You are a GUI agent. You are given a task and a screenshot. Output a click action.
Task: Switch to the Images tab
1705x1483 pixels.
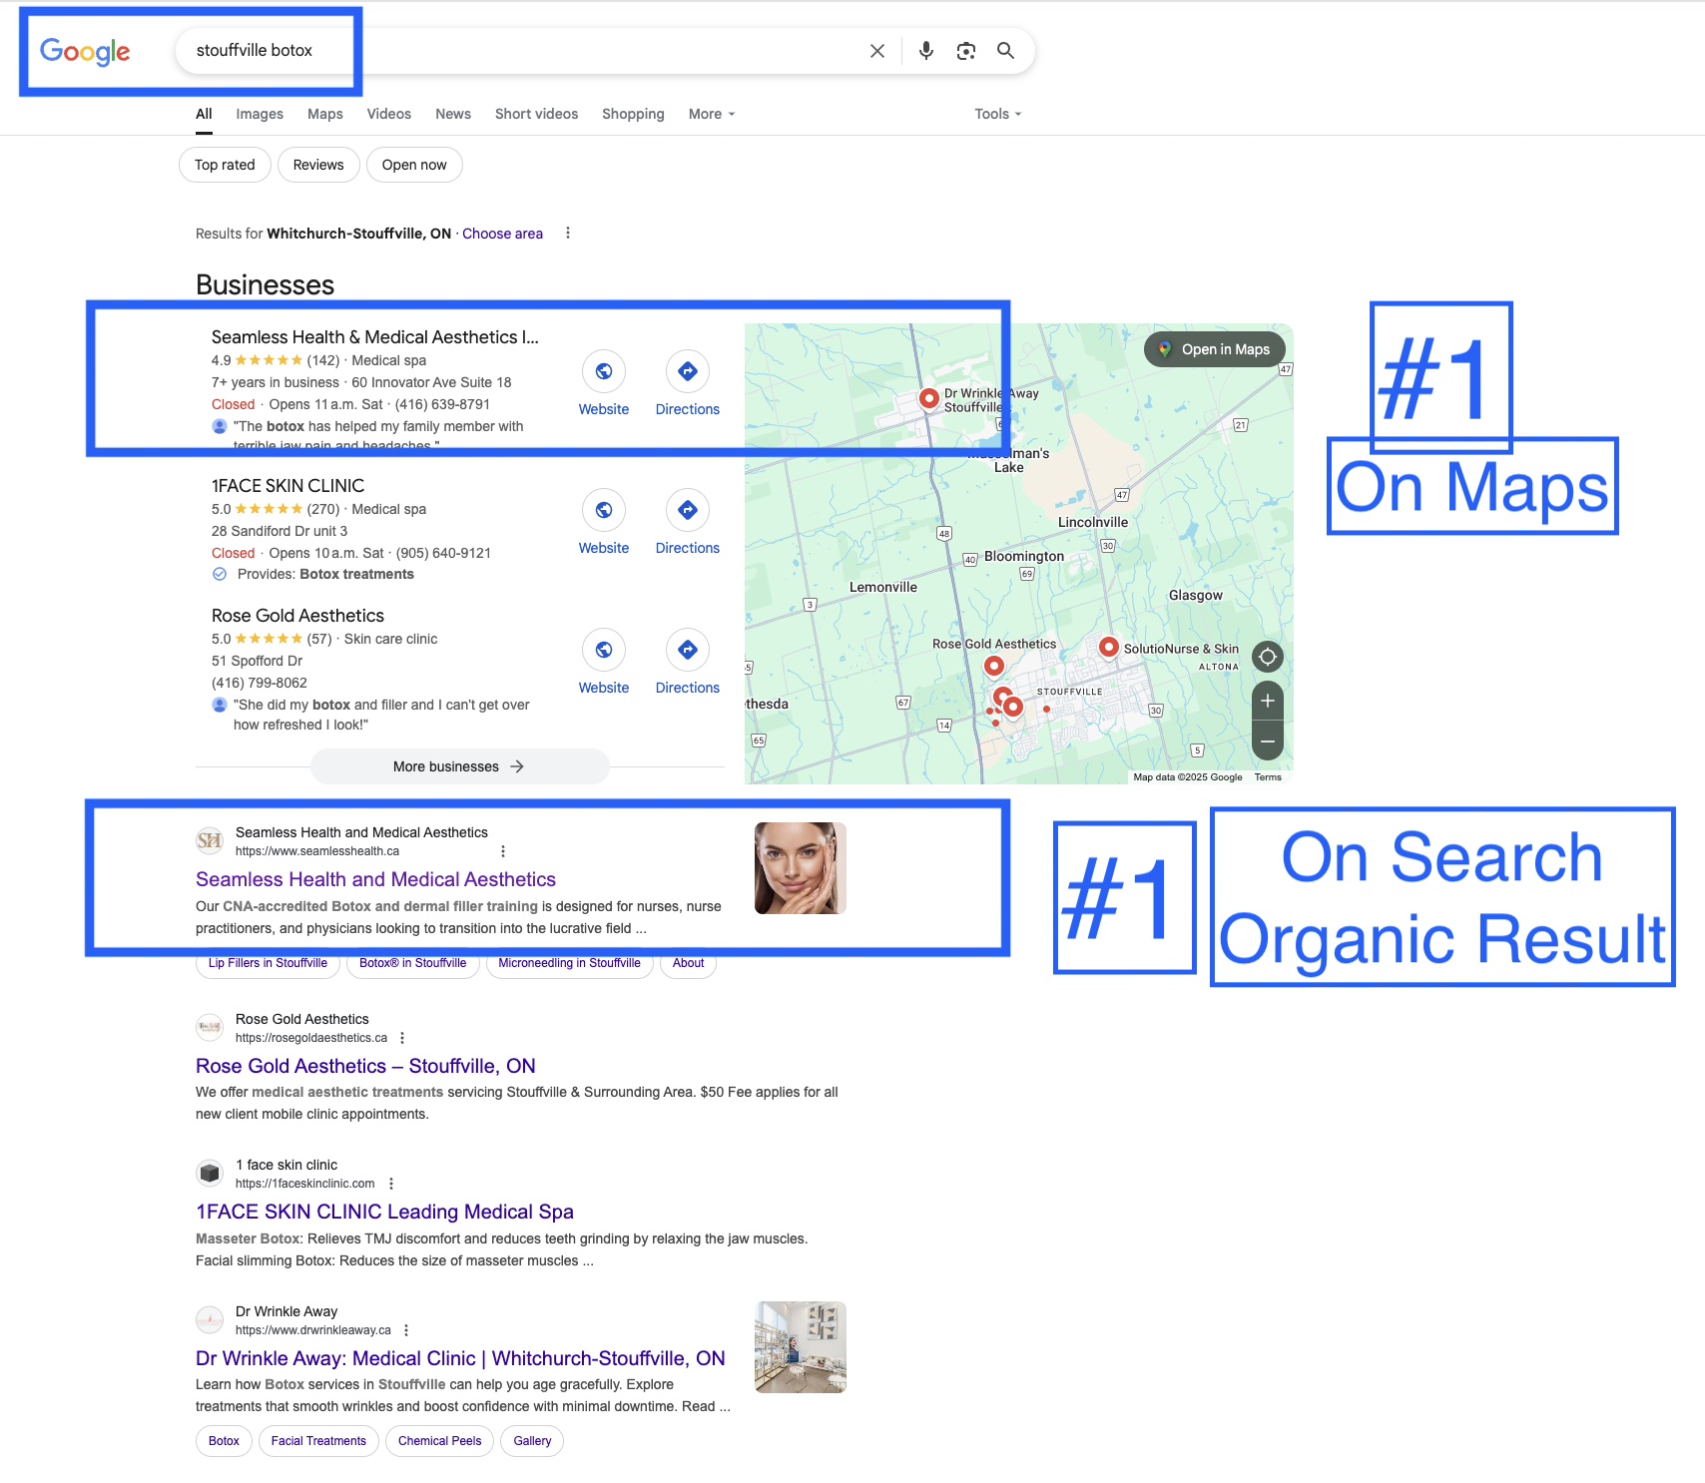[x=260, y=114]
